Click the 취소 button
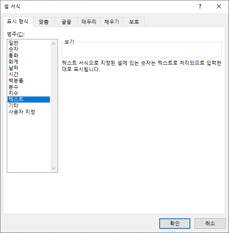The width and height of the screenshot is (229, 233). [x=210, y=223]
